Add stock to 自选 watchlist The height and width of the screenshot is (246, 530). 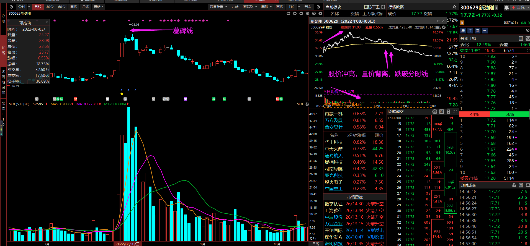tap(518, 7)
